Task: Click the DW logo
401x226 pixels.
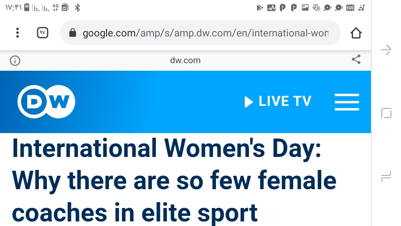Action: [46, 101]
